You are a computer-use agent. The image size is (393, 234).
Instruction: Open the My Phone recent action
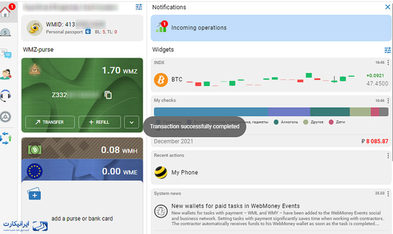(271, 173)
